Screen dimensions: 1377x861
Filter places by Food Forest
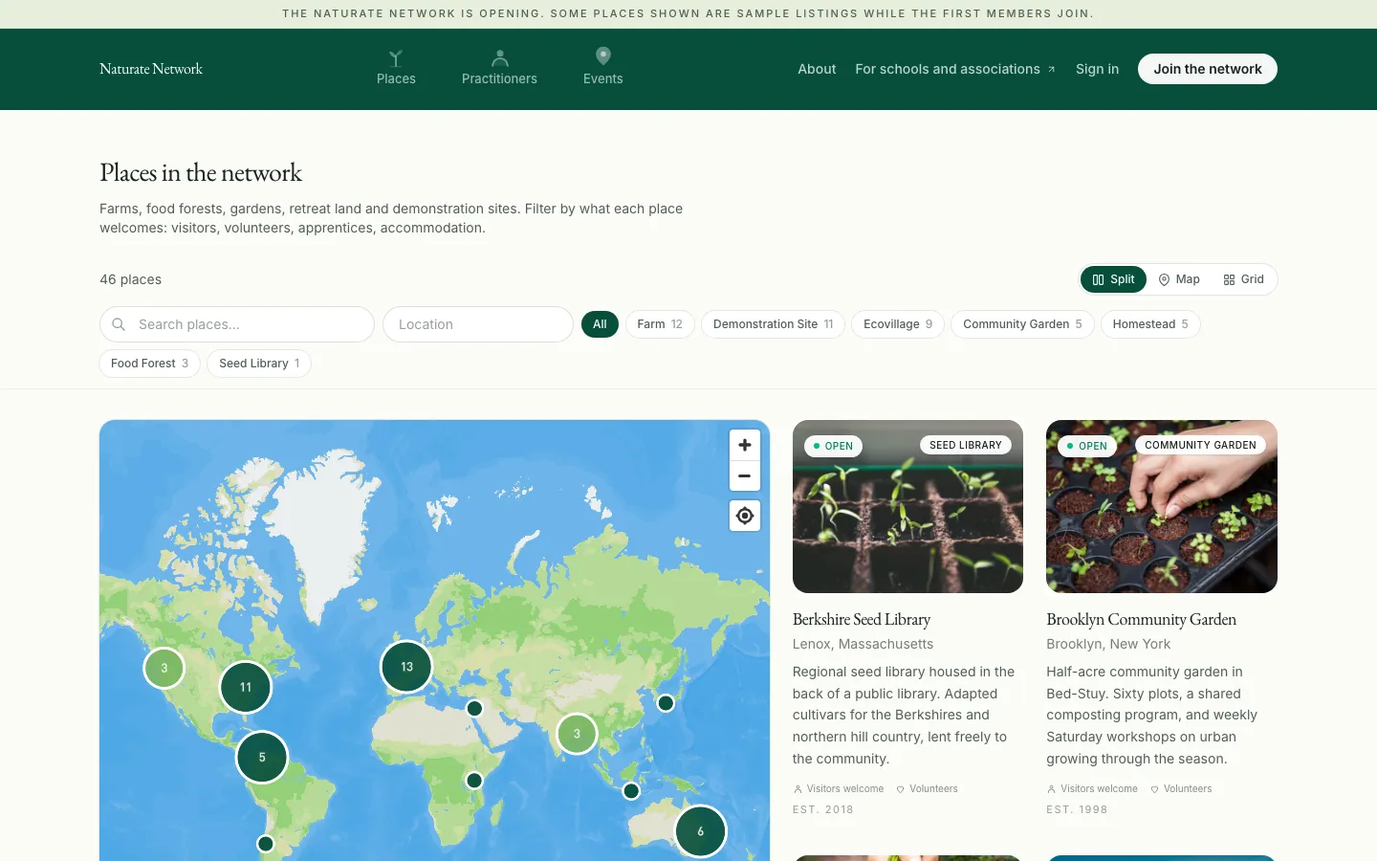[x=149, y=364]
